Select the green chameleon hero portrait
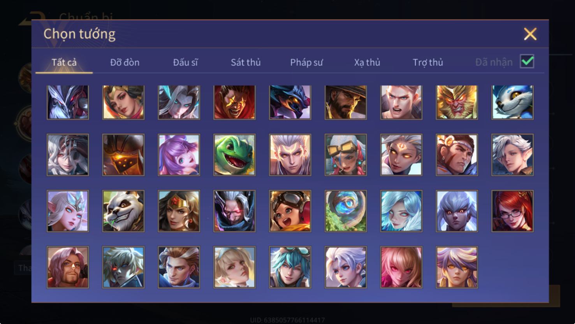Image resolution: width=575 pixels, height=324 pixels. click(234, 155)
